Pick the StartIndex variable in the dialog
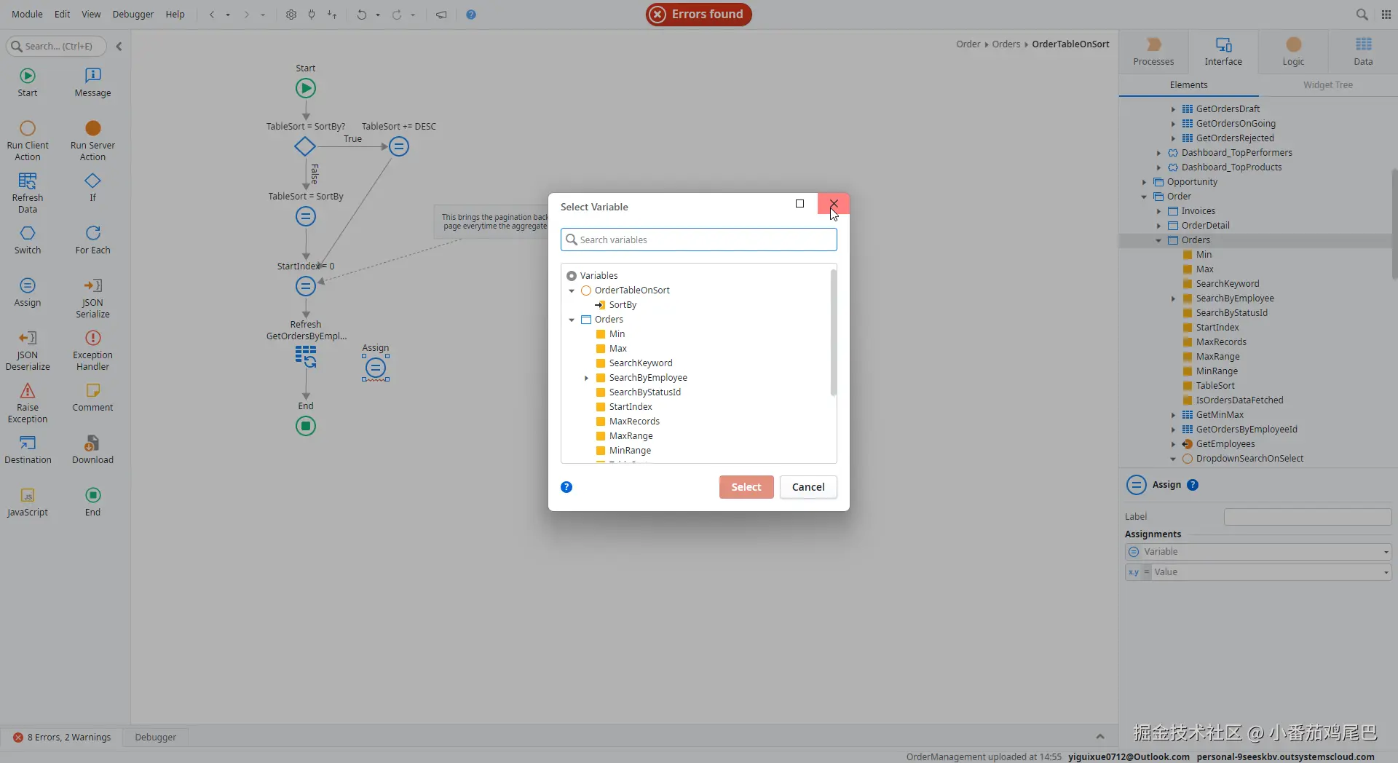 point(631,407)
